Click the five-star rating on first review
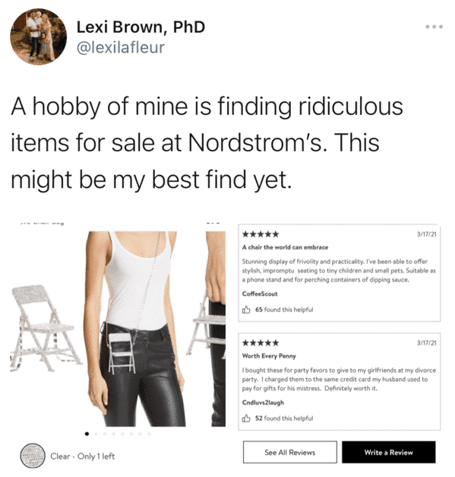The height and width of the screenshot is (477, 455). coord(261,234)
